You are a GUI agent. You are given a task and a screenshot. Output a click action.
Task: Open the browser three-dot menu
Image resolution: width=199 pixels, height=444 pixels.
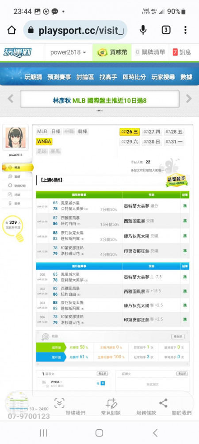(x=185, y=30)
